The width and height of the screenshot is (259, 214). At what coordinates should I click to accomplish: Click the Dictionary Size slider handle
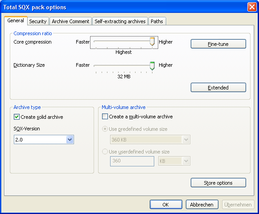(x=152, y=66)
